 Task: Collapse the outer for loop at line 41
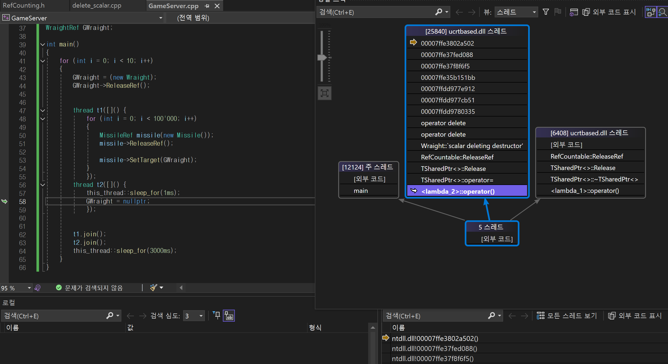[43, 61]
